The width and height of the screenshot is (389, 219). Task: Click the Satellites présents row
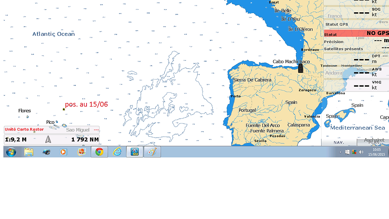click(356, 48)
